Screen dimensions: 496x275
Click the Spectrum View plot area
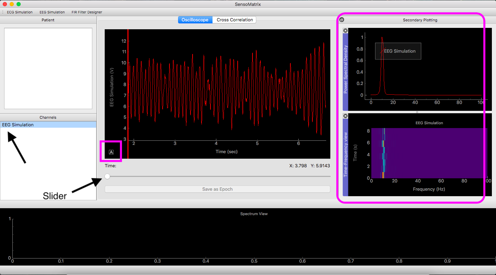pos(254,238)
